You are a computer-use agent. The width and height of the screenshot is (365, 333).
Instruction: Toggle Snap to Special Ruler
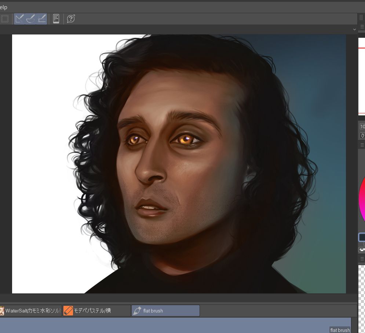[30, 19]
